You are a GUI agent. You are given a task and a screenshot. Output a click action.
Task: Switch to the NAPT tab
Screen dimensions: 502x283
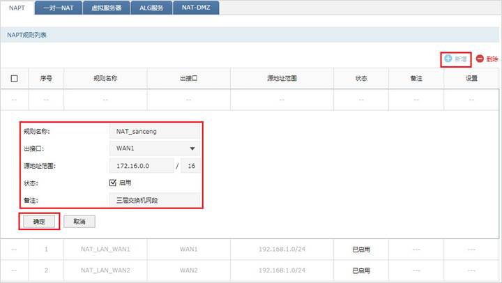pyautogui.click(x=17, y=8)
